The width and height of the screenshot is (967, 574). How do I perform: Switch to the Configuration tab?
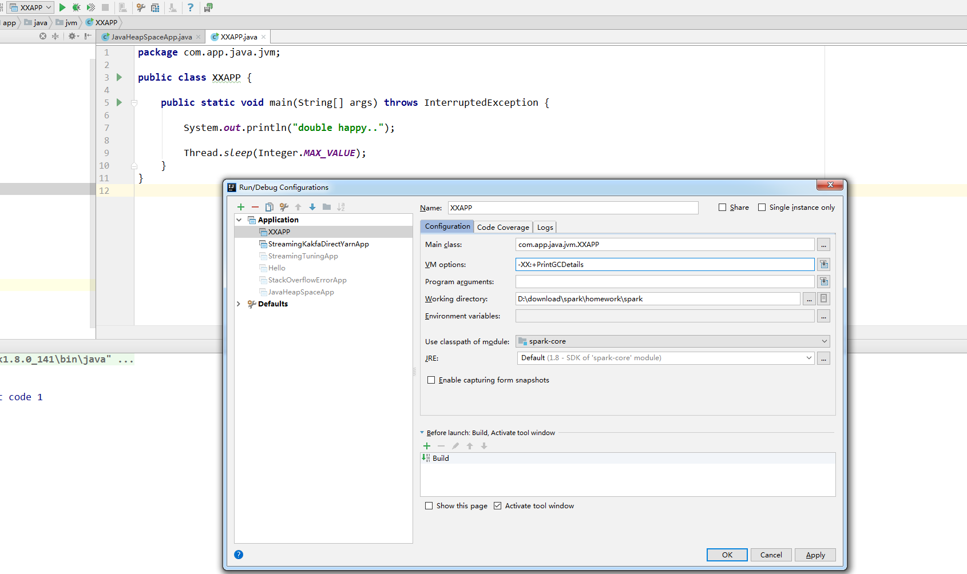point(447,226)
